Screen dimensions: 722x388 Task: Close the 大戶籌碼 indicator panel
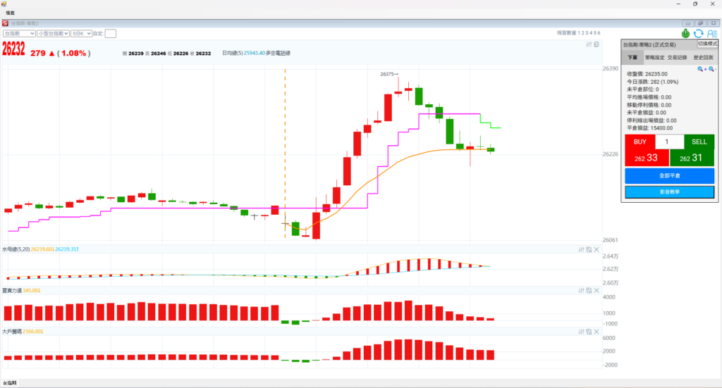coord(596,331)
